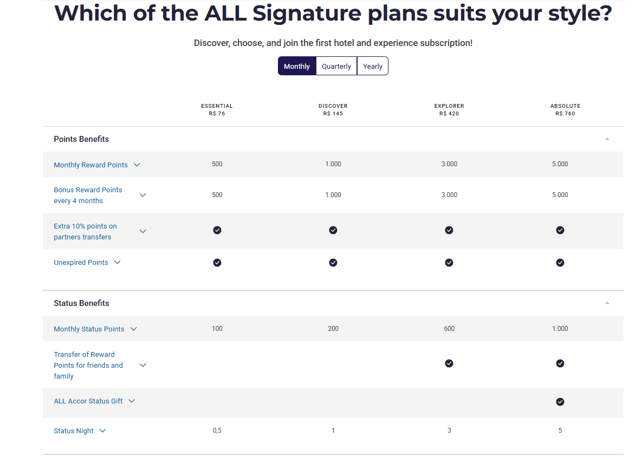The height and width of the screenshot is (456, 642).
Task: Click the Status Benefits section heading
Action: 81,303
